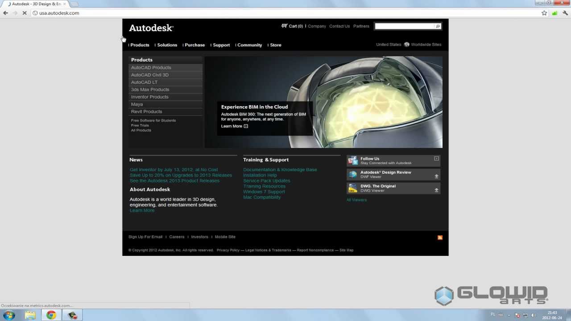Click the Autodesk logo
571x321 pixels.
pos(151,28)
